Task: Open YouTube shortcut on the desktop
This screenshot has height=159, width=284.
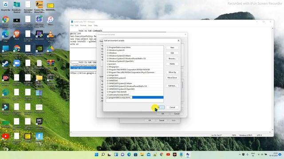Action: (x=5, y=138)
